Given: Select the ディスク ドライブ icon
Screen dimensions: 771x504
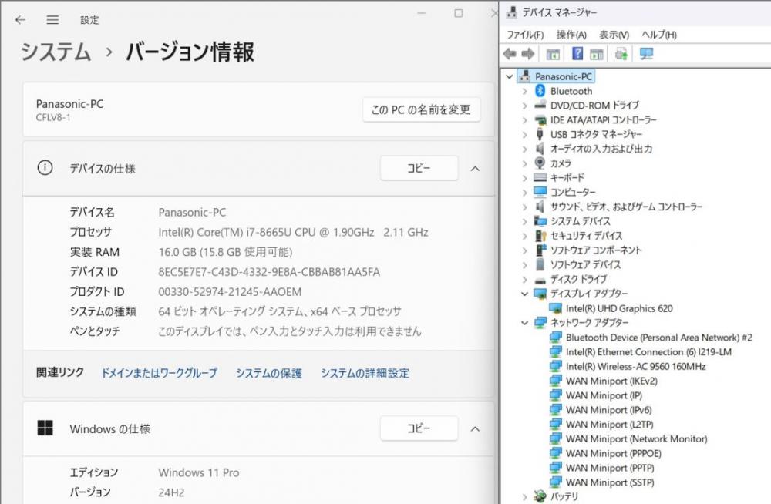Looking at the screenshot, I should tap(540, 280).
